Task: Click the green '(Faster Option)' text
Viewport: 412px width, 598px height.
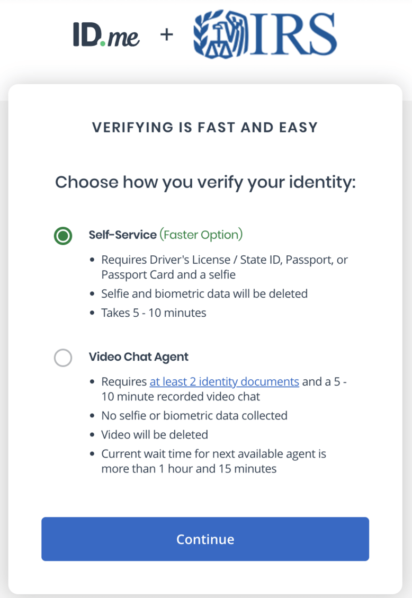Action: tap(201, 235)
